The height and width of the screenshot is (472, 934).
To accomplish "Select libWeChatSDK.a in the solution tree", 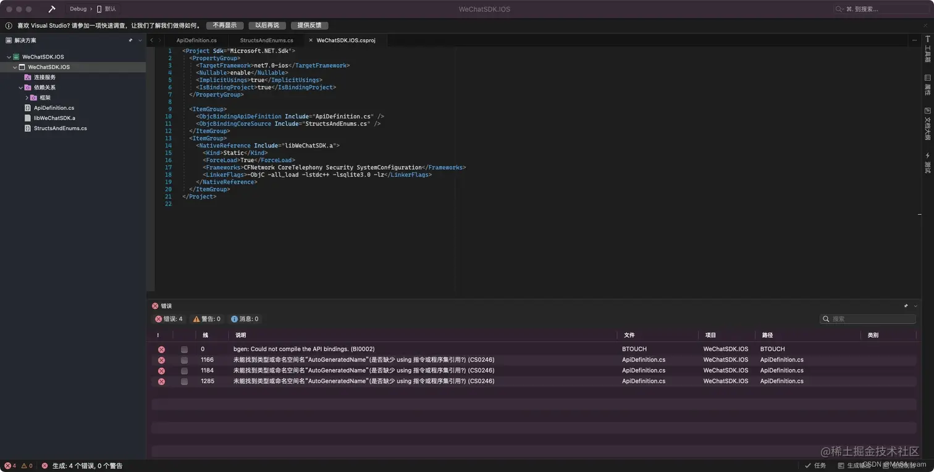I will [x=54, y=118].
